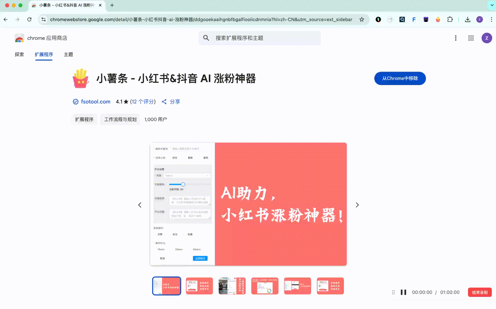496x309 pixels.
Task: Open the french fries extension in toolbar
Action: pyautogui.click(x=438, y=20)
